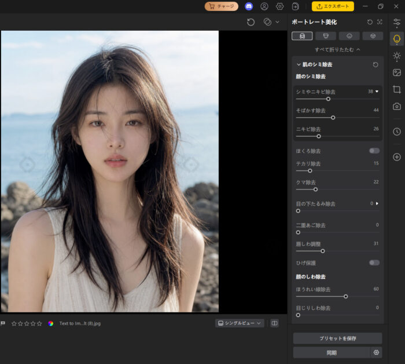Collapse all with すべて折りたたむ

[337, 50]
